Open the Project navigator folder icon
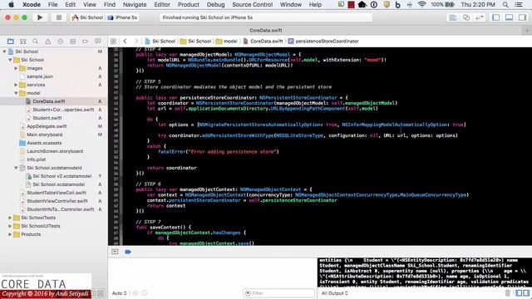Screen dimensions: 532x299 point(11,42)
